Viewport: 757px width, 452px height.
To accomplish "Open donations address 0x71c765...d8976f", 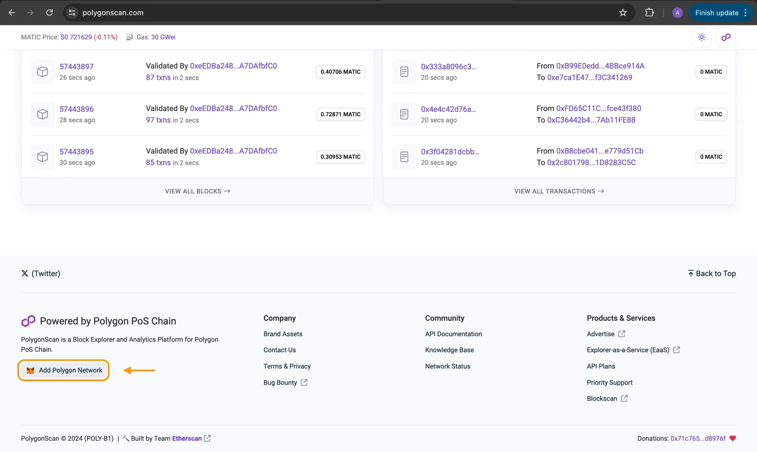I will (x=698, y=439).
